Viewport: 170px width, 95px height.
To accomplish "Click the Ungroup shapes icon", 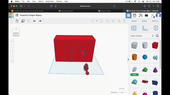I will pyautogui.click(x=107, y=21).
